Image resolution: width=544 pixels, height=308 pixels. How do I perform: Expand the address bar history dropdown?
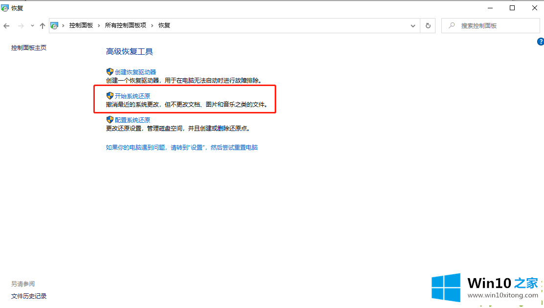coord(413,26)
